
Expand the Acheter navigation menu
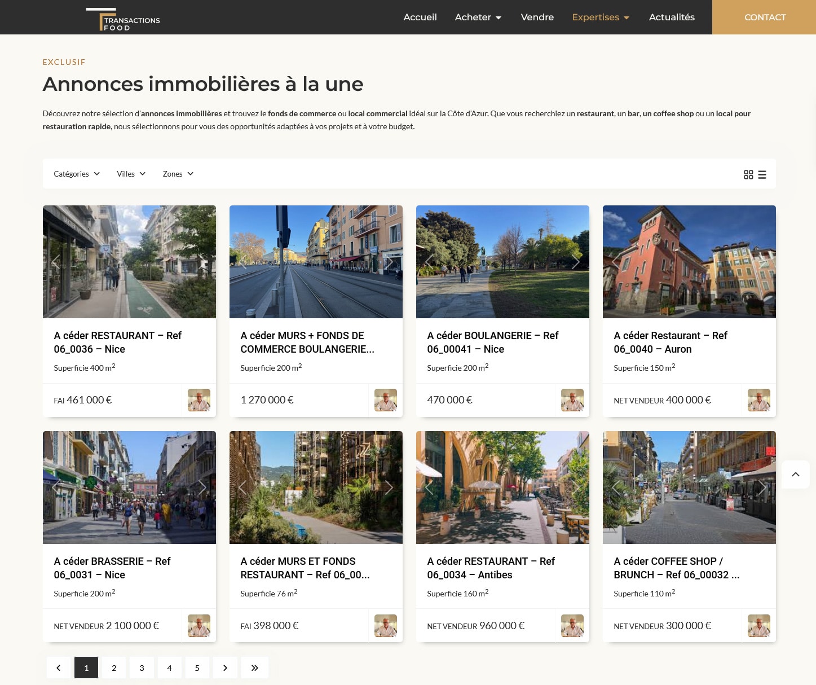478,17
